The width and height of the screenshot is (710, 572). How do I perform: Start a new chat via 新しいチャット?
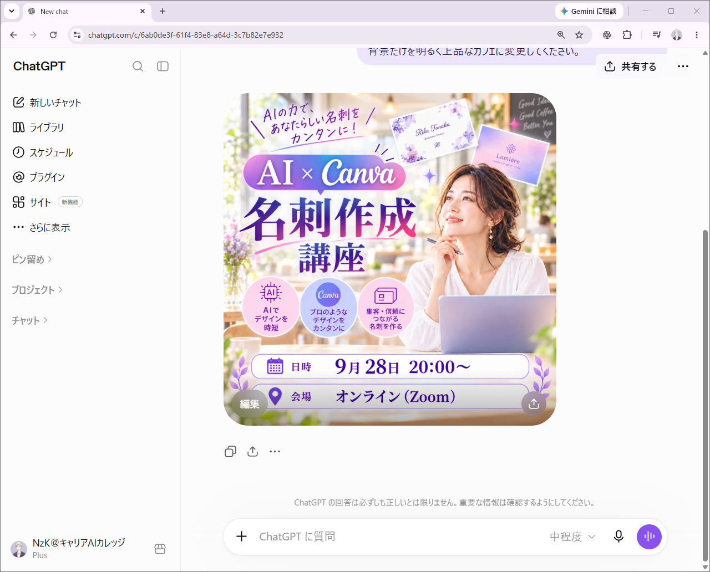(x=47, y=103)
